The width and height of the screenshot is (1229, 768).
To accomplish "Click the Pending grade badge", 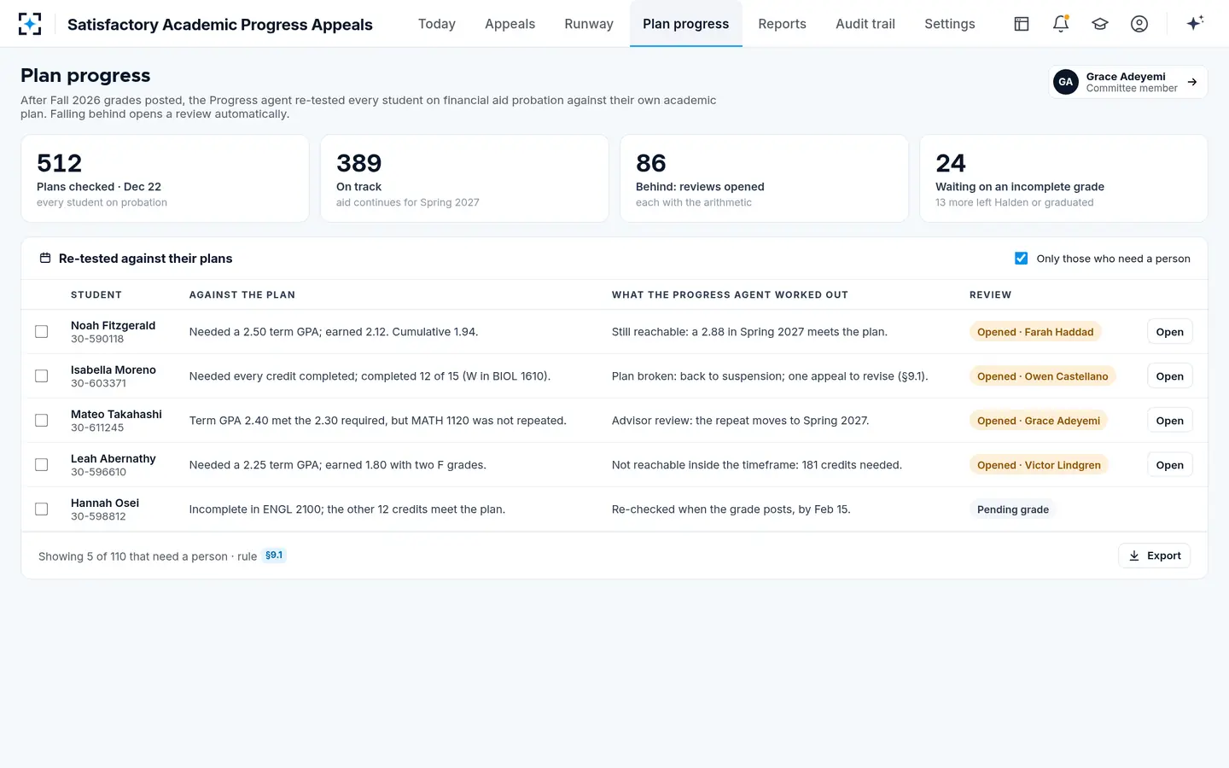I will click(1013, 509).
